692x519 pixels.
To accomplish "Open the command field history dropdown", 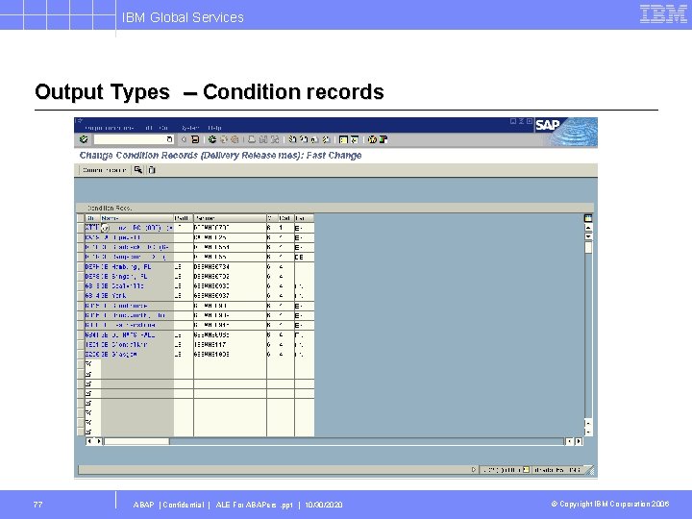I will pos(169,139).
